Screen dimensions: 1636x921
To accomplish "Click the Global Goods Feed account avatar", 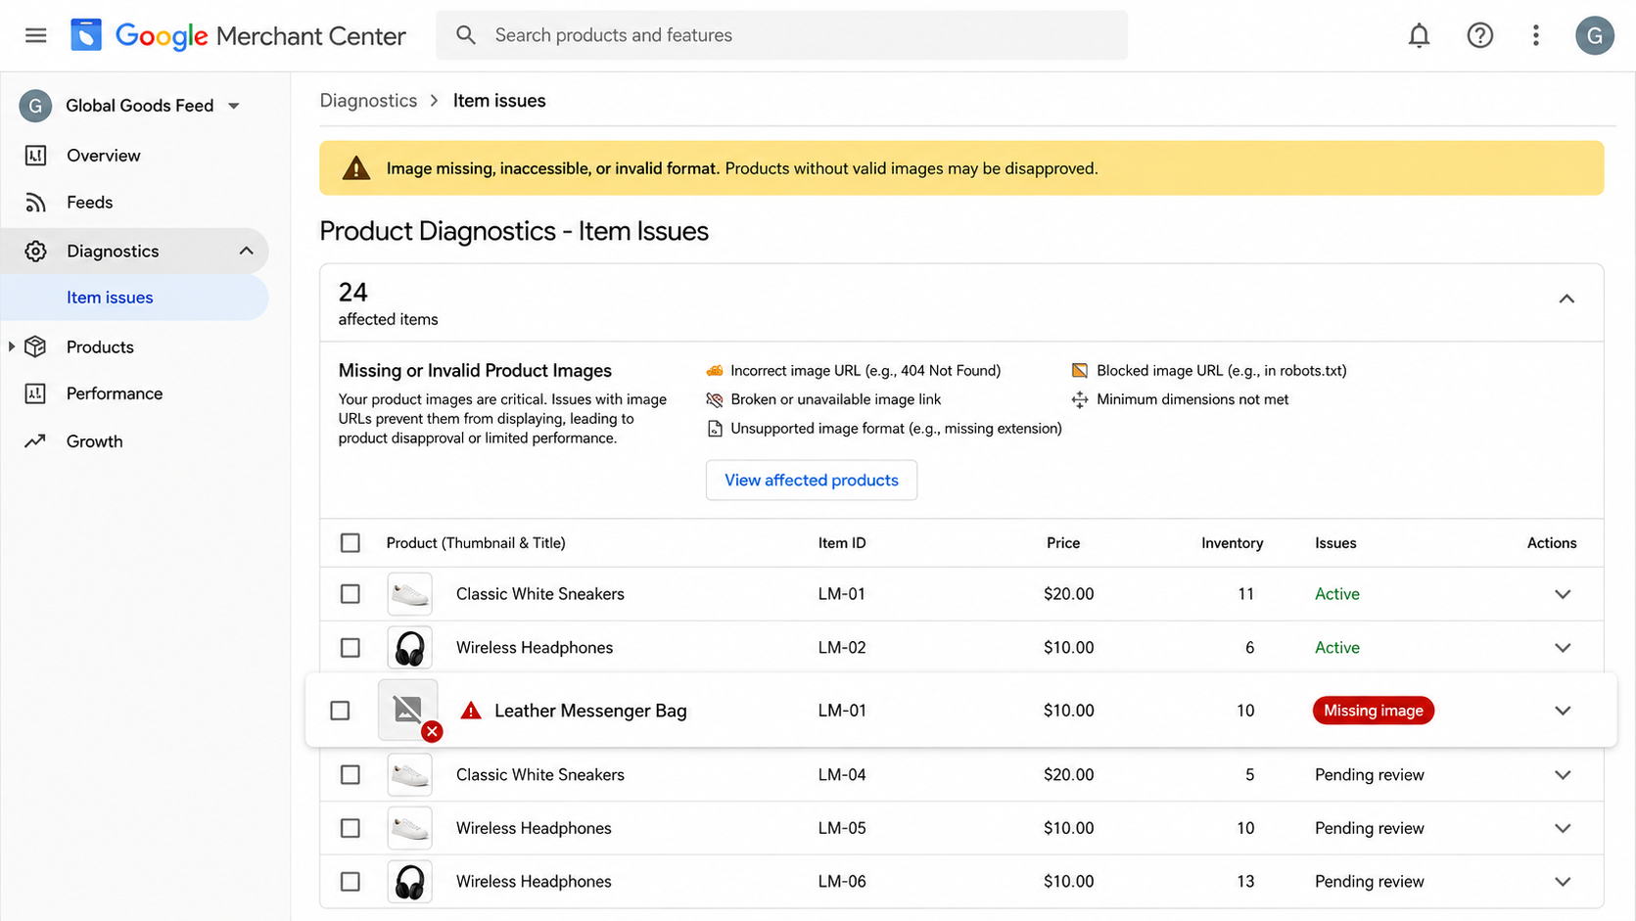I will pos(35,105).
